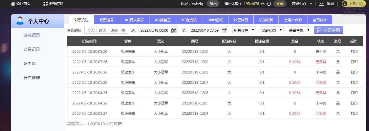The image size is (369, 131).
Task: Switch to the 香港六合彩 tab
Action: coord(293,20)
